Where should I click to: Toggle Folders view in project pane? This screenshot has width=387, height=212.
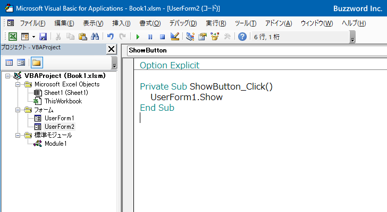[x=37, y=63]
